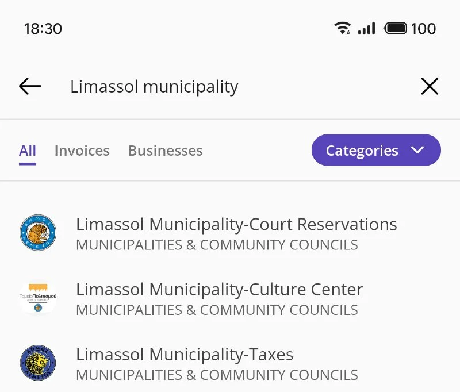Tap the battery icon in status bar
The width and height of the screenshot is (460, 392).
point(396,28)
